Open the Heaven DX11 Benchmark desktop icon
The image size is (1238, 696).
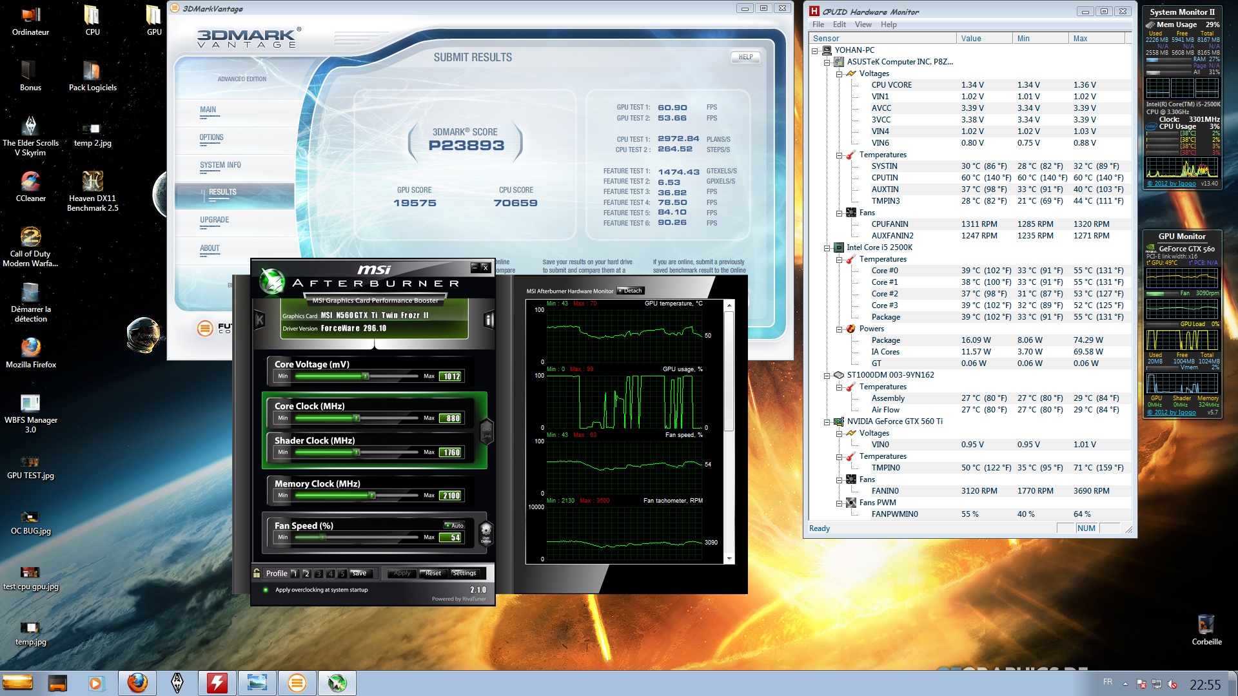click(x=92, y=182)
